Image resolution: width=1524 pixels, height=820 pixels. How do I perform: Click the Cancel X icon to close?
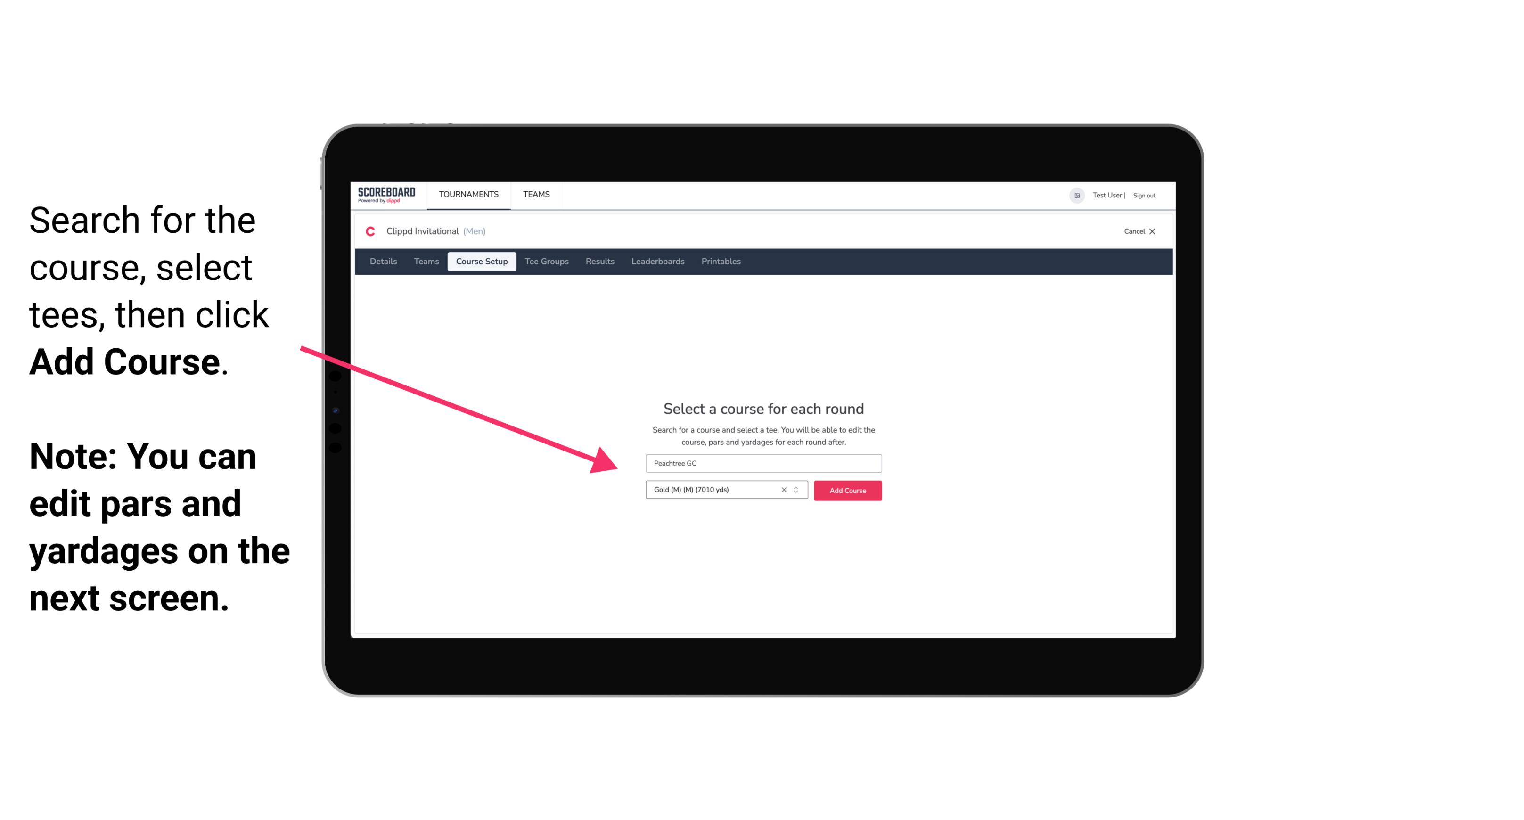tap(1151, 230)
